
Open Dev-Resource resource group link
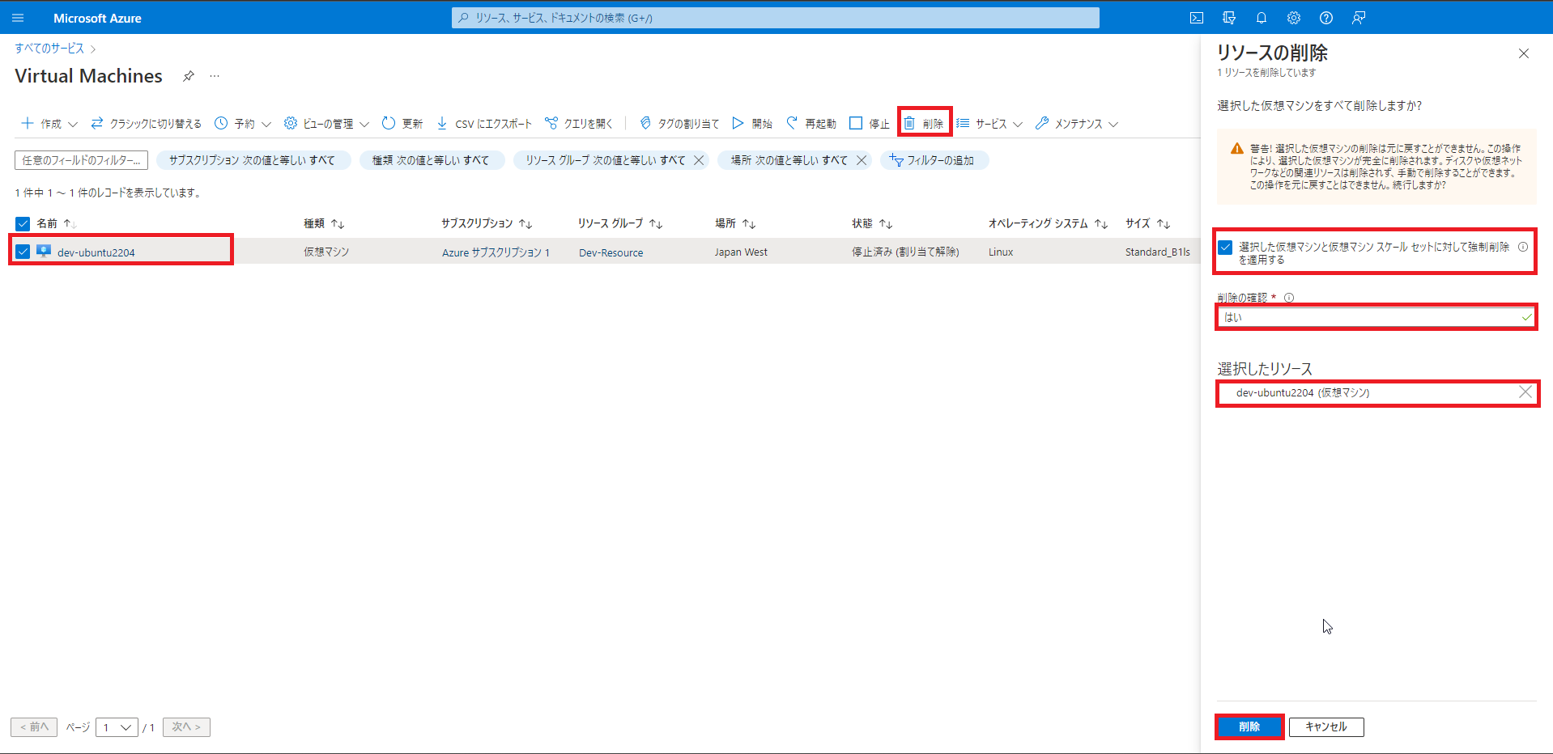[x=611, y=252]
